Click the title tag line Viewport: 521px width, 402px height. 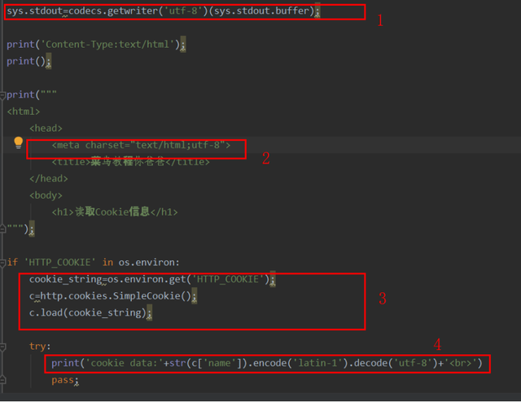click(130, 162)
